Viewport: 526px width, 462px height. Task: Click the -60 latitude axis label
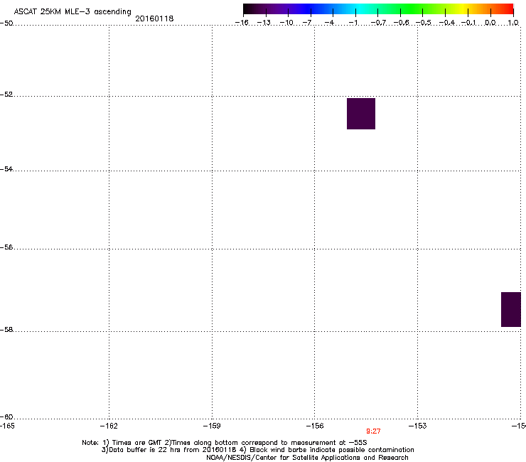(6, 417)
